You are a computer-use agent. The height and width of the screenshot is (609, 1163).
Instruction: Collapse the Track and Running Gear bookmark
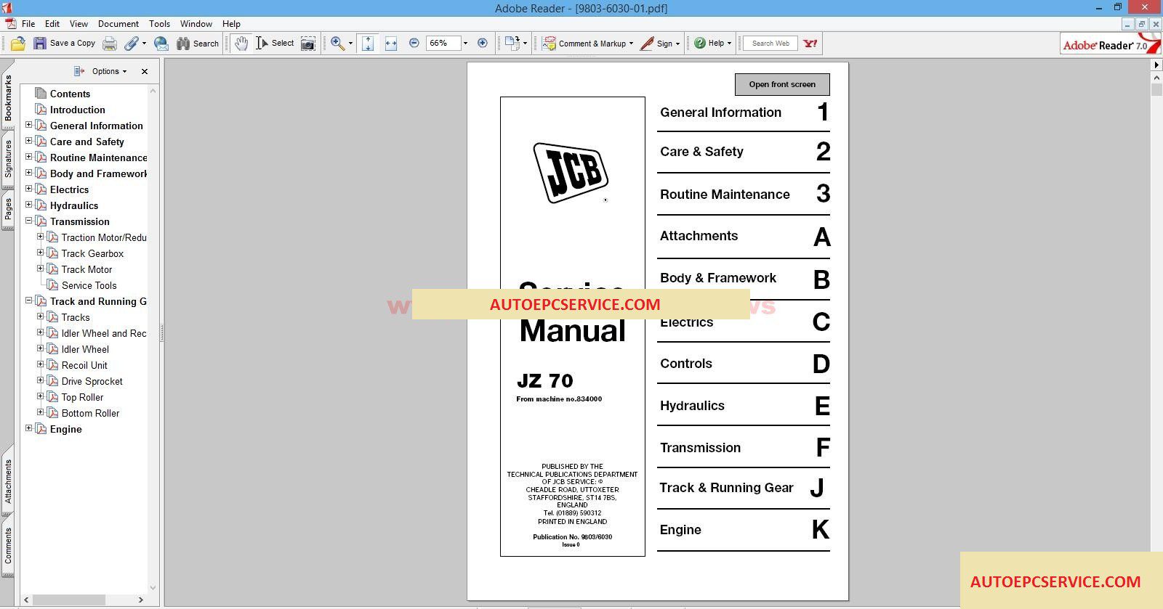[29, 301]
